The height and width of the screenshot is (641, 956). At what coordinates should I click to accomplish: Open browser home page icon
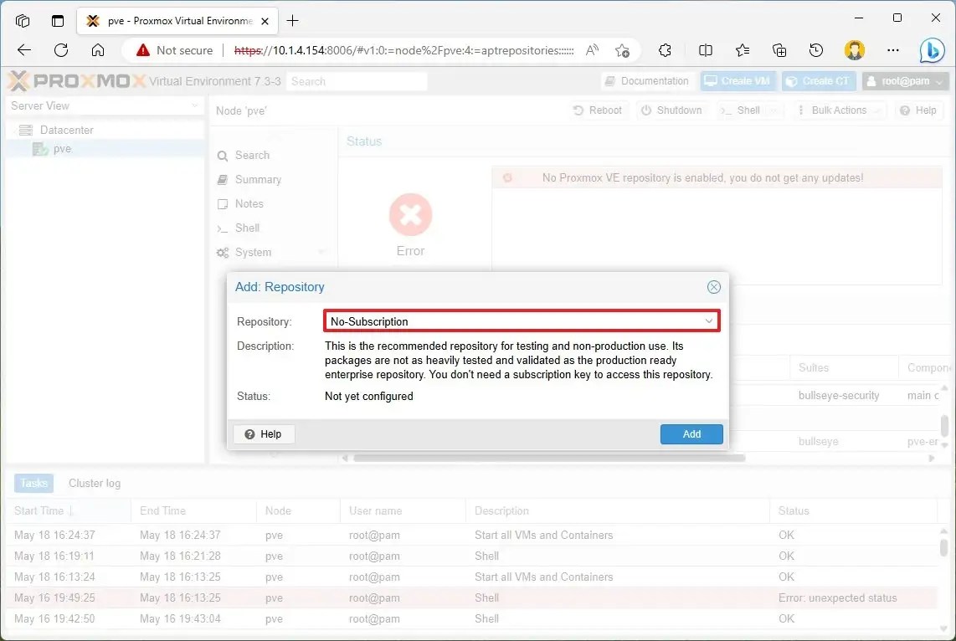(98, 50)
